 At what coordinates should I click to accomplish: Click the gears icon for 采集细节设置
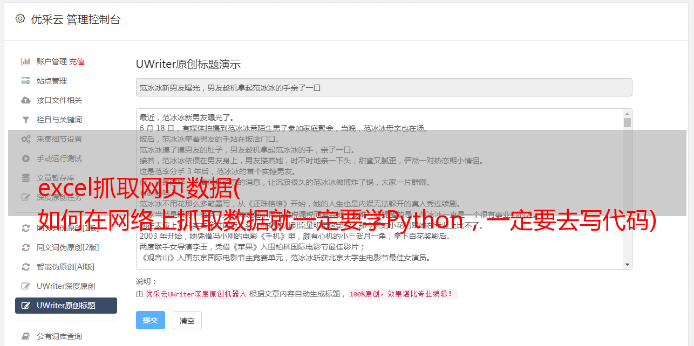point(25,139)
